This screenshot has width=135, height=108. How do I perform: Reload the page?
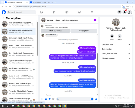10,6
